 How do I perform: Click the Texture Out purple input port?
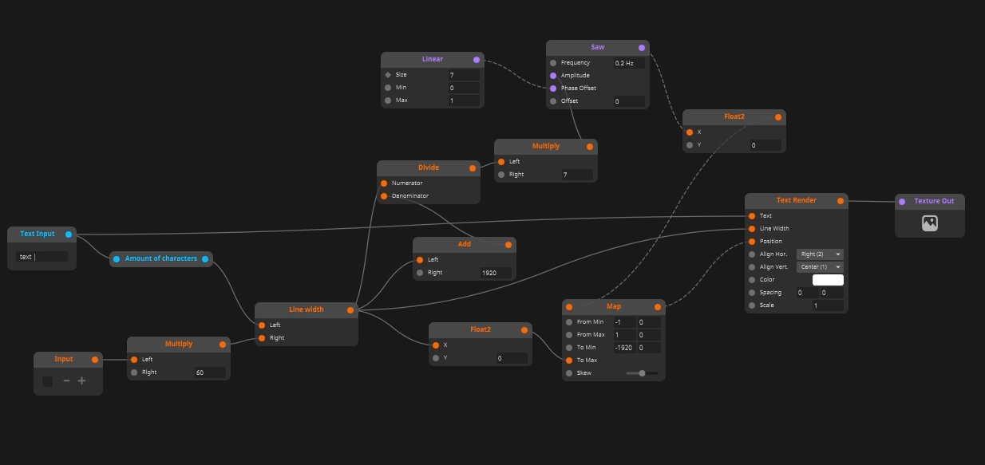tap(902, 202)
